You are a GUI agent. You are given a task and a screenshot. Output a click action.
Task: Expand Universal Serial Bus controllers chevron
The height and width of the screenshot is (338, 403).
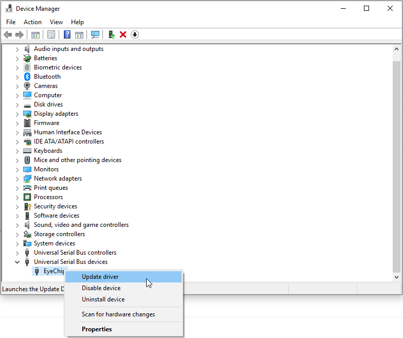tap(17, 253)
